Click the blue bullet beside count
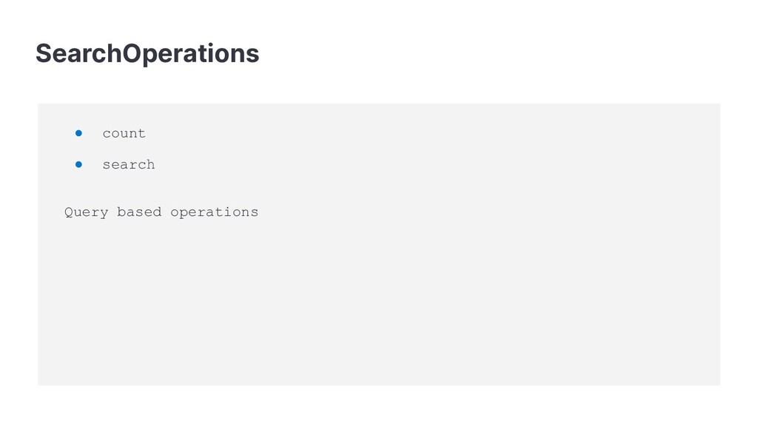The image size is (758, 426). (x=78, y=133)
